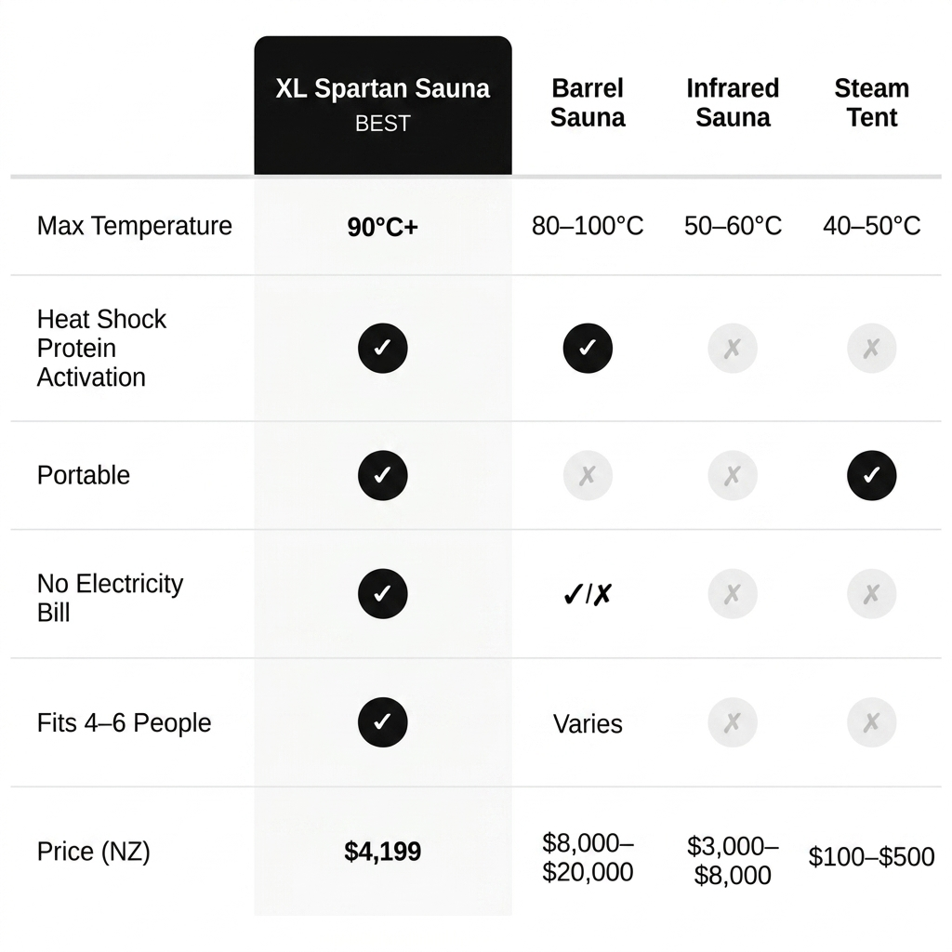Select the Infrared Sauna column header
952x952 pixels.
[x=733, y=102]
